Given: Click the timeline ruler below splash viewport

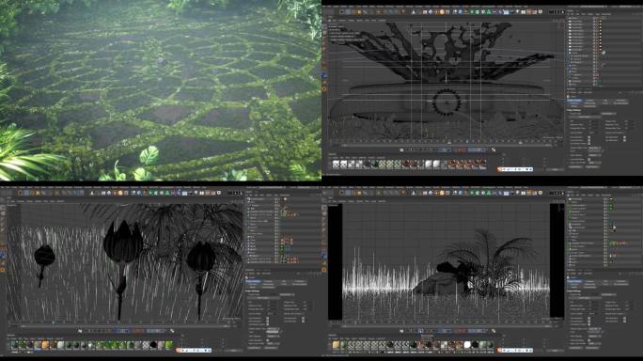Looking at the screenshot, I should point(447,142).
